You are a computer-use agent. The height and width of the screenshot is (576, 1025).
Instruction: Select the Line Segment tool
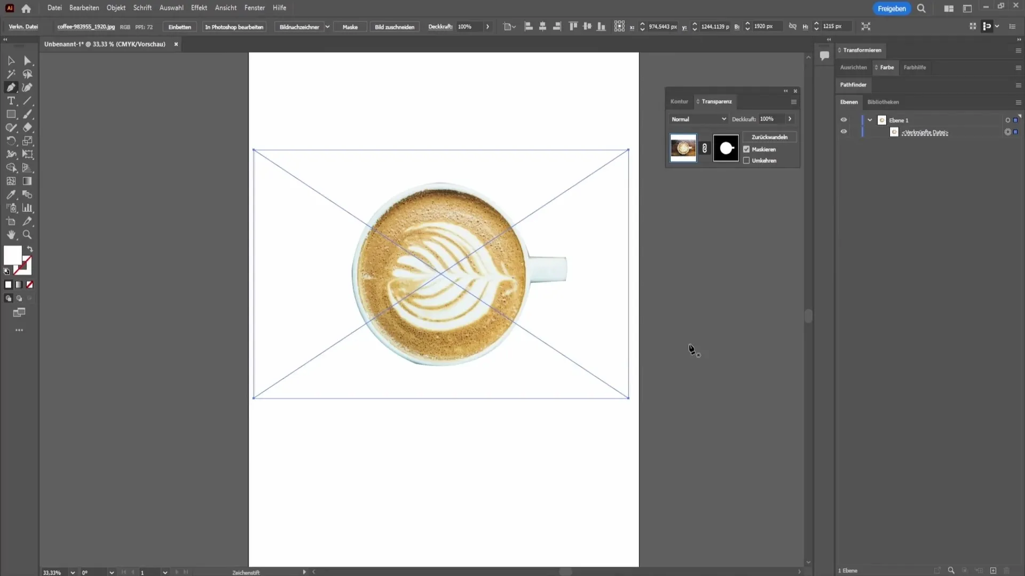(x=28, y=101)
